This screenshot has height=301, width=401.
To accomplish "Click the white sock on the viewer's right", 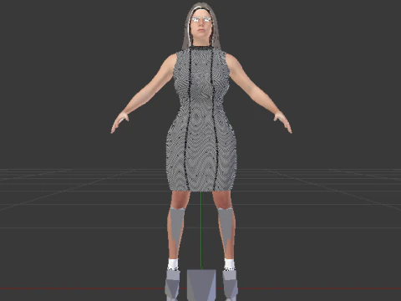I will tap(230, 264).
